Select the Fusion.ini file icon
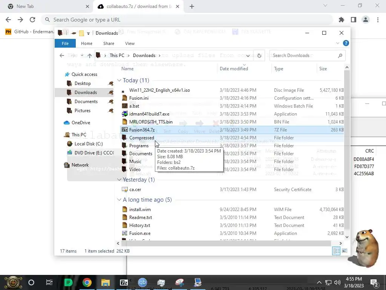This screenshot has width=386, height=290. point(124,98)
